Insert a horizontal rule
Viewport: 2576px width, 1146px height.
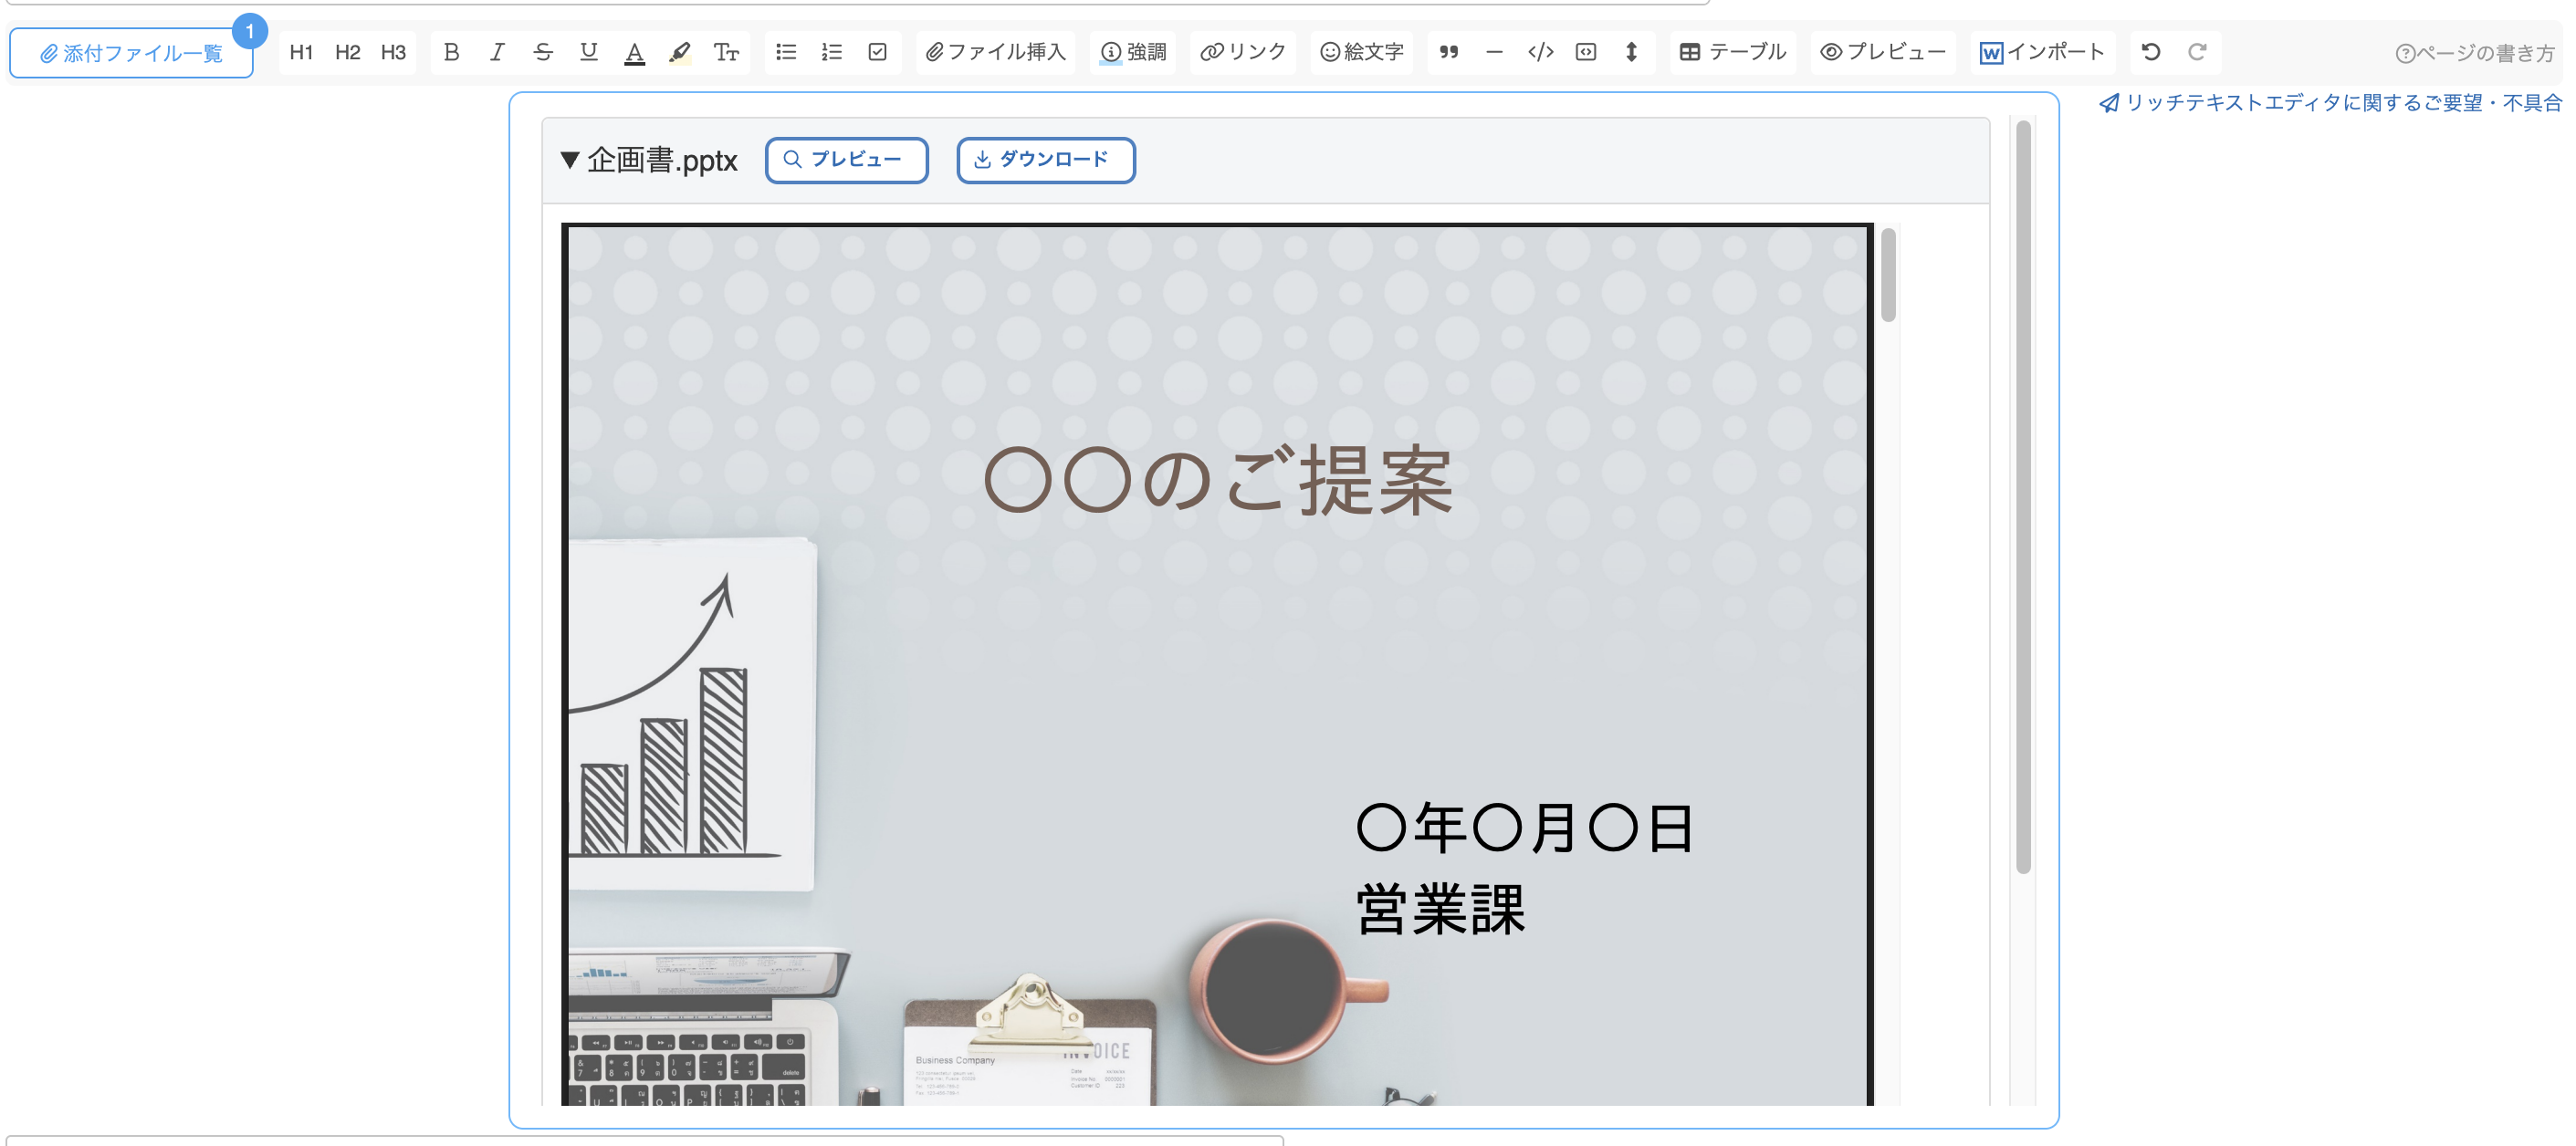pos(1494,52)
